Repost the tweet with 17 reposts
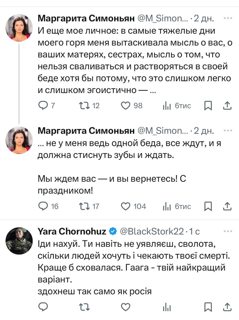The width and height of the screenshot is (239, 320). (x=83, y=206)
